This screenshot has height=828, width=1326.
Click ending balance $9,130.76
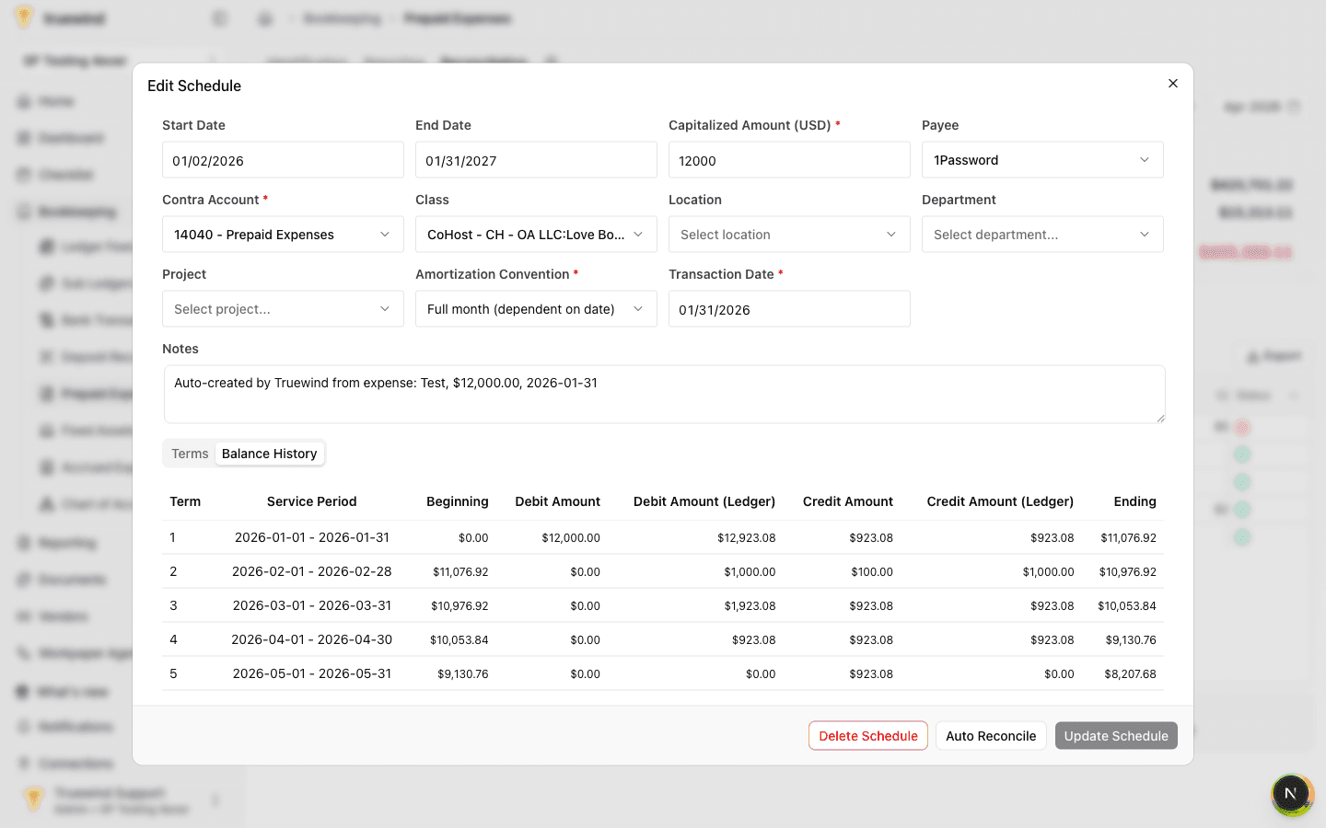click(1131, 640)
